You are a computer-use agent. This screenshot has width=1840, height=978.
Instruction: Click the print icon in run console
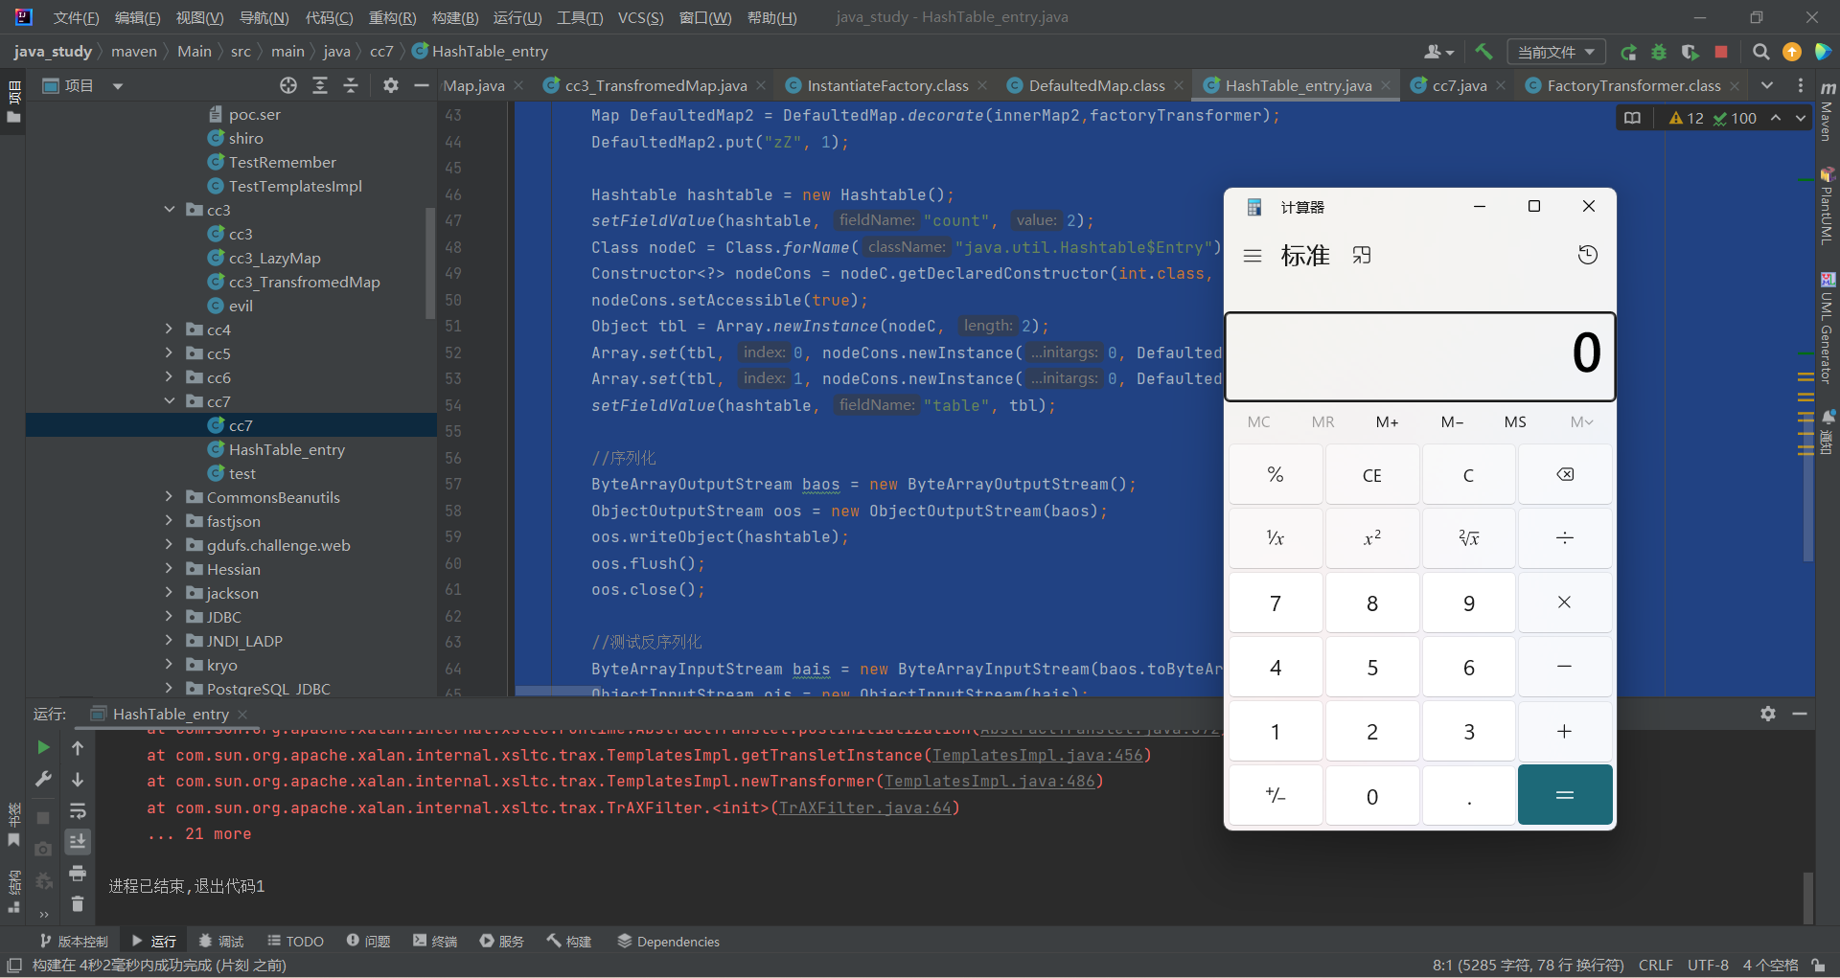(x=78, y=873)
